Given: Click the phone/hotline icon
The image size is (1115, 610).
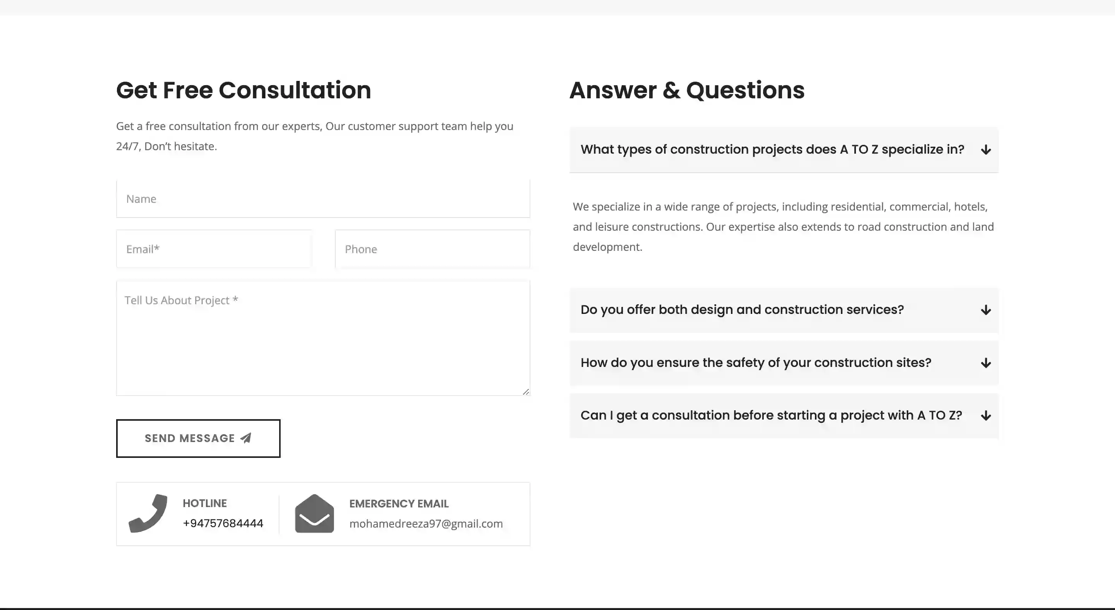Looking at the screenshot, I should 149,513.
